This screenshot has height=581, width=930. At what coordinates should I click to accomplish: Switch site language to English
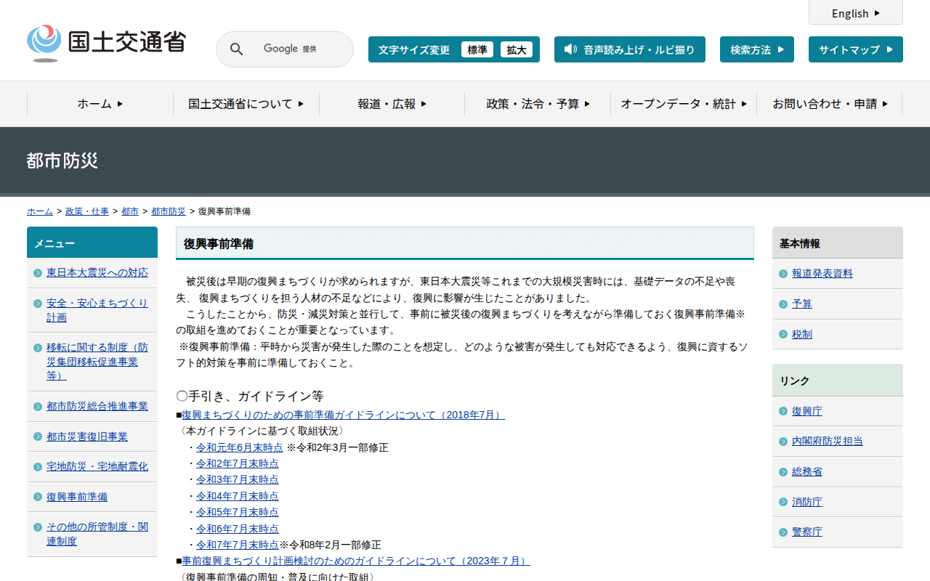point(856,13)
